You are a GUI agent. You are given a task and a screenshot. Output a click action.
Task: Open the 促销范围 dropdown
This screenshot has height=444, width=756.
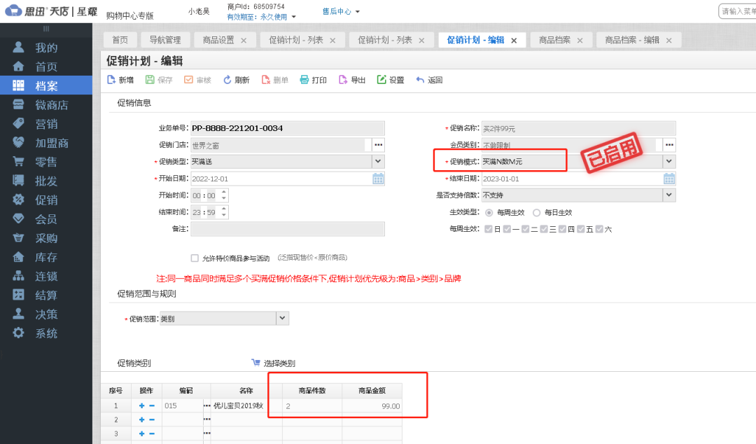pyautogui.click(x=282, y=317)
